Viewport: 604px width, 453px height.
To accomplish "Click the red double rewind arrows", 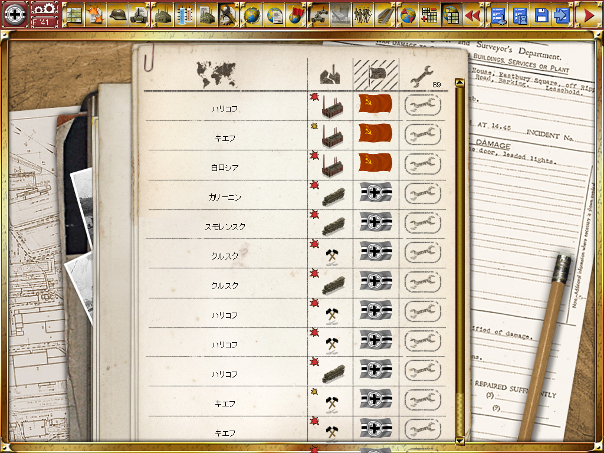I will pyautogui.click(x=474, y=15).
